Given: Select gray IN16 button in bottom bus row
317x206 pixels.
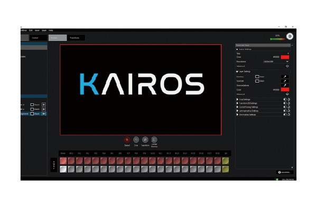Looking at the screenshot, I should tap(201, 169).
